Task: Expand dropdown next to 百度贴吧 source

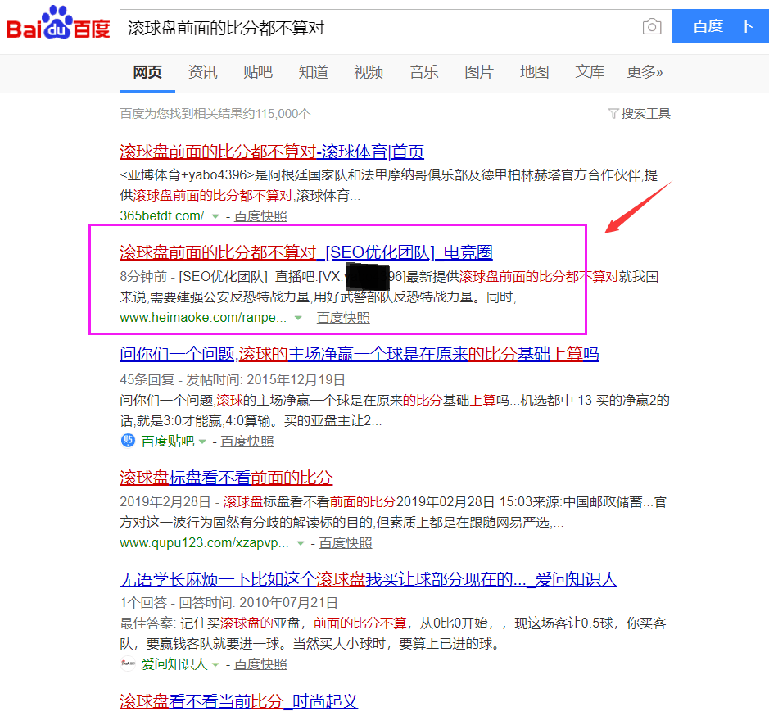Action: 202,442
